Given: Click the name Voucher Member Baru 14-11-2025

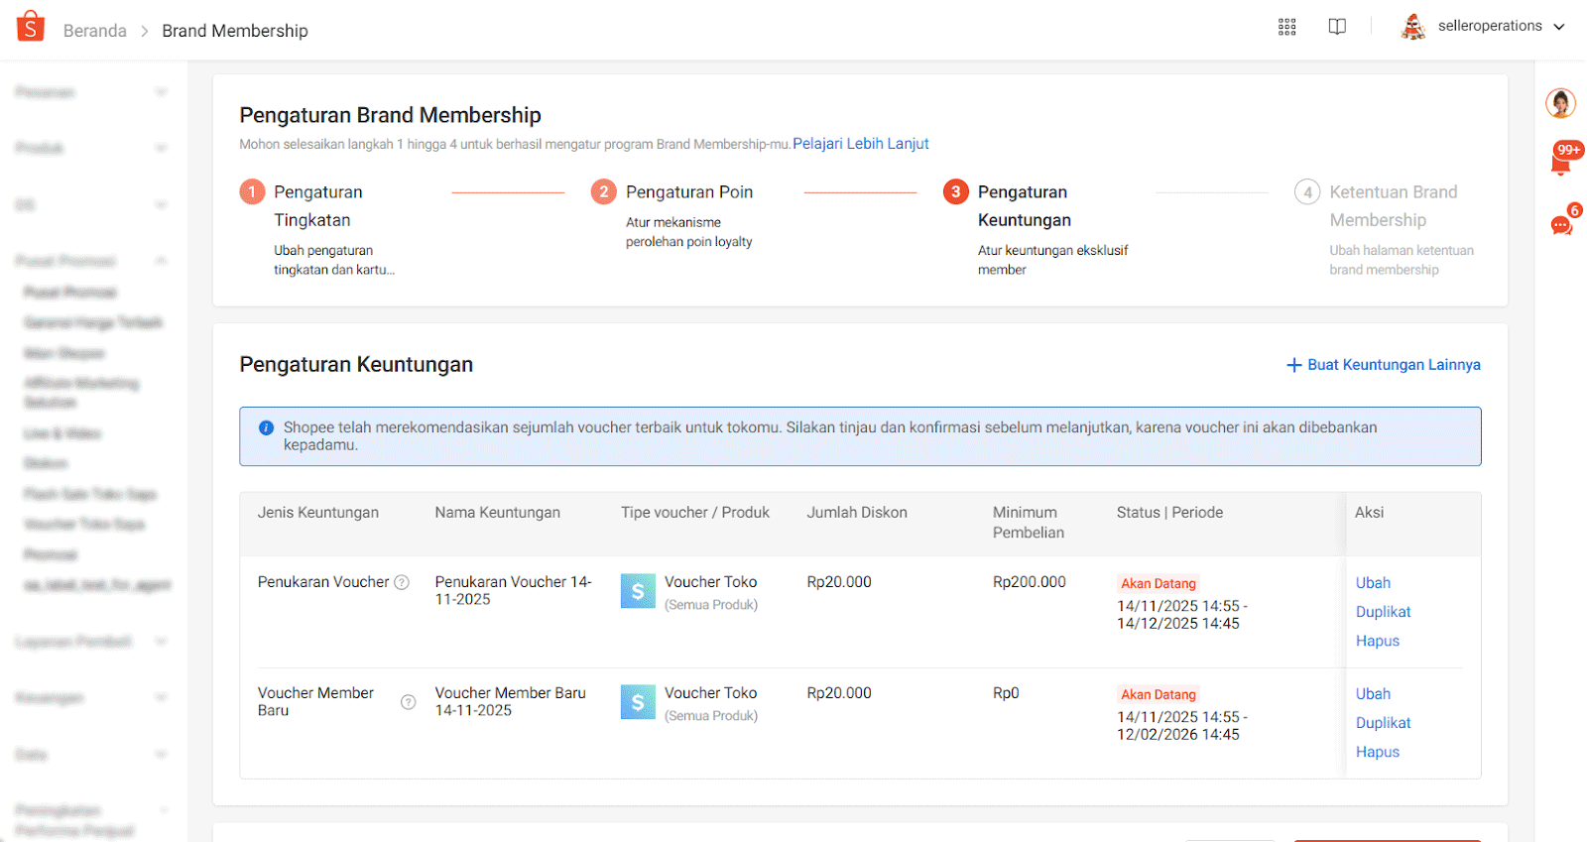Looking at the screenshot, I should point(510,702).
